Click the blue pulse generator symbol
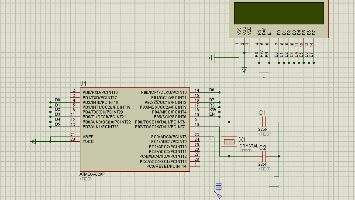355x200 pixels. 218,186
